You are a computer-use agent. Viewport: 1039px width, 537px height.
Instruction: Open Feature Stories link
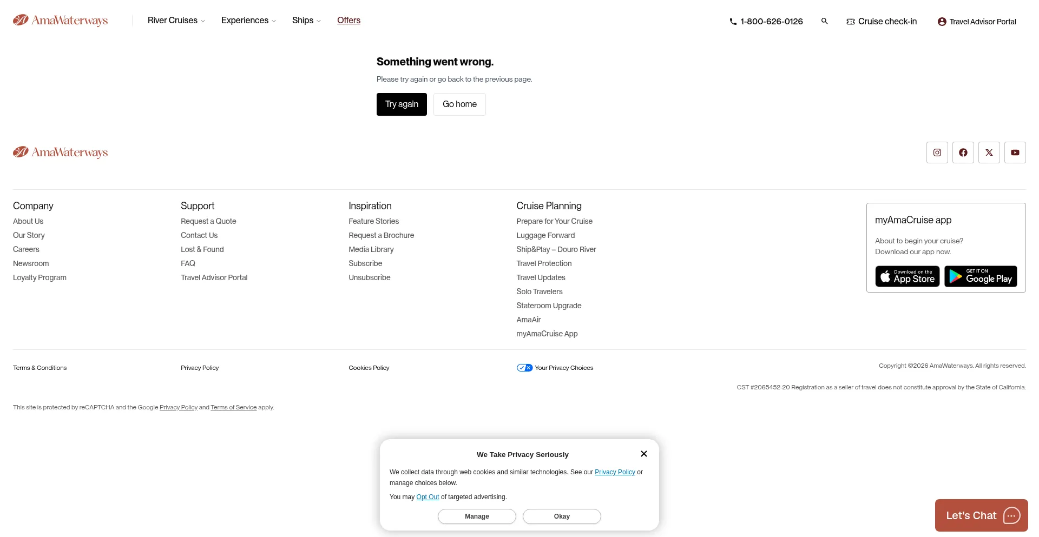(373, 221)
